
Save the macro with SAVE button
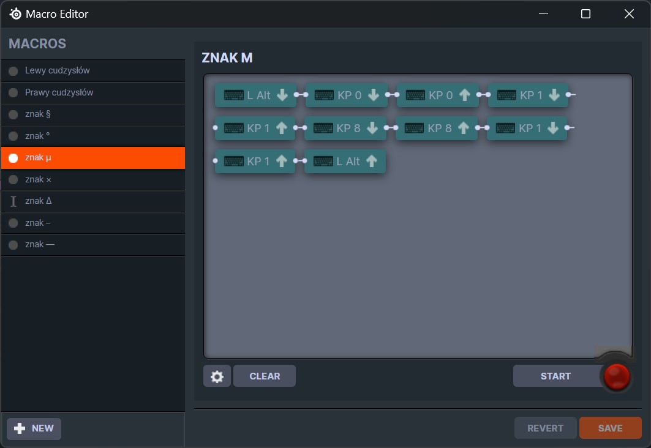point(610,428)
